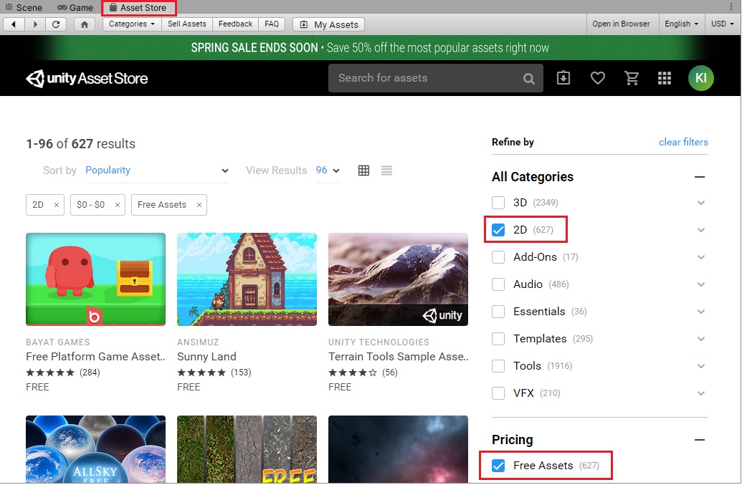Screen dimensions: 742x485
Task: Reload the Asset Store page
Action: coord(56,24)
